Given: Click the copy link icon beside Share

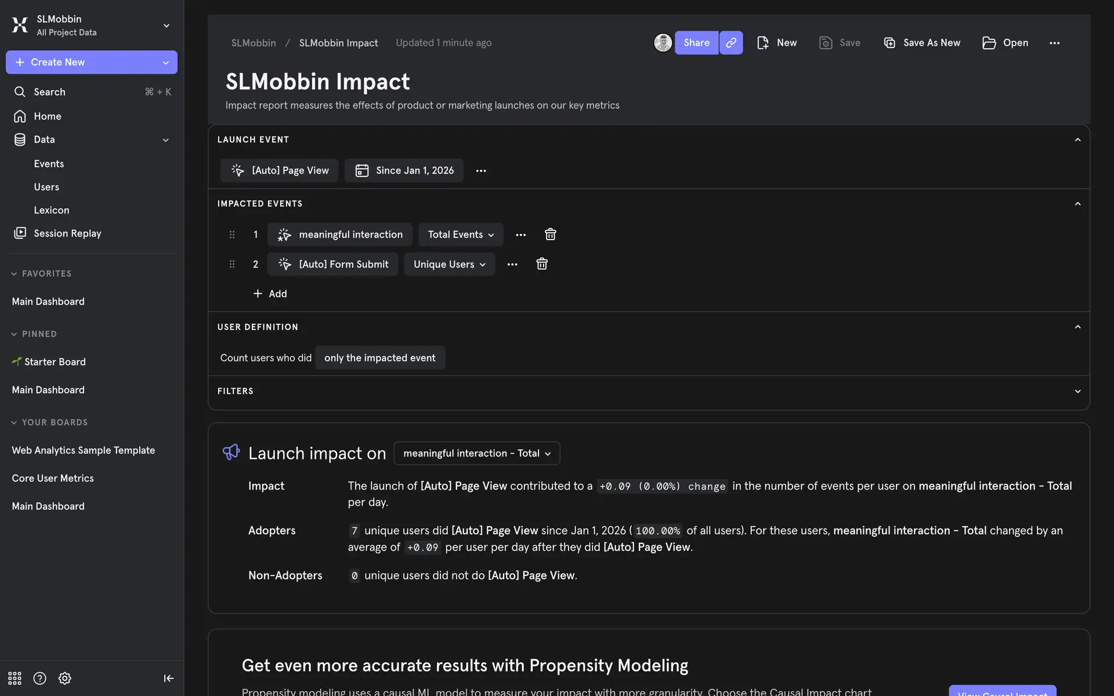Looking at the screenshot, I should click(x=731, y=43).
